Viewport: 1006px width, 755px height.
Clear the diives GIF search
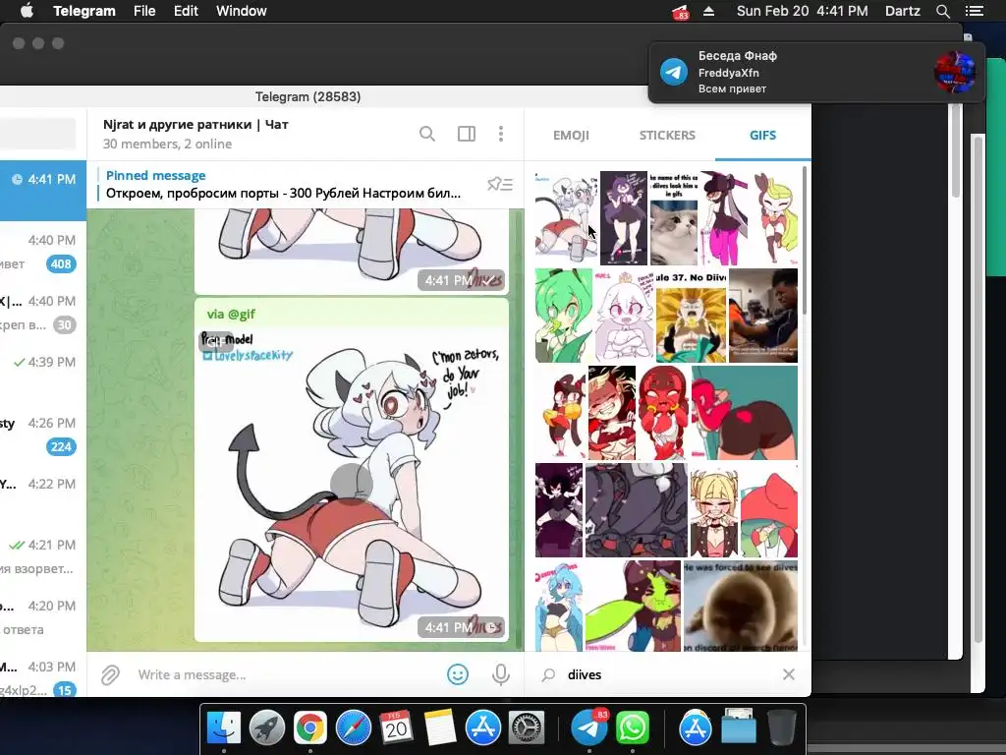click(789, 674)
